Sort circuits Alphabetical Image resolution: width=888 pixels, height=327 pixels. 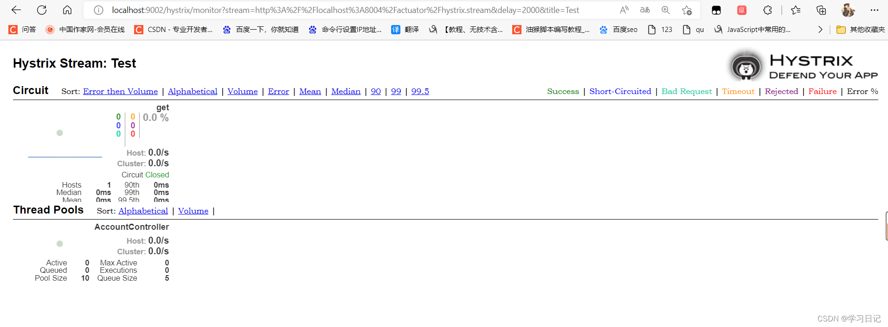click(193, 91)
